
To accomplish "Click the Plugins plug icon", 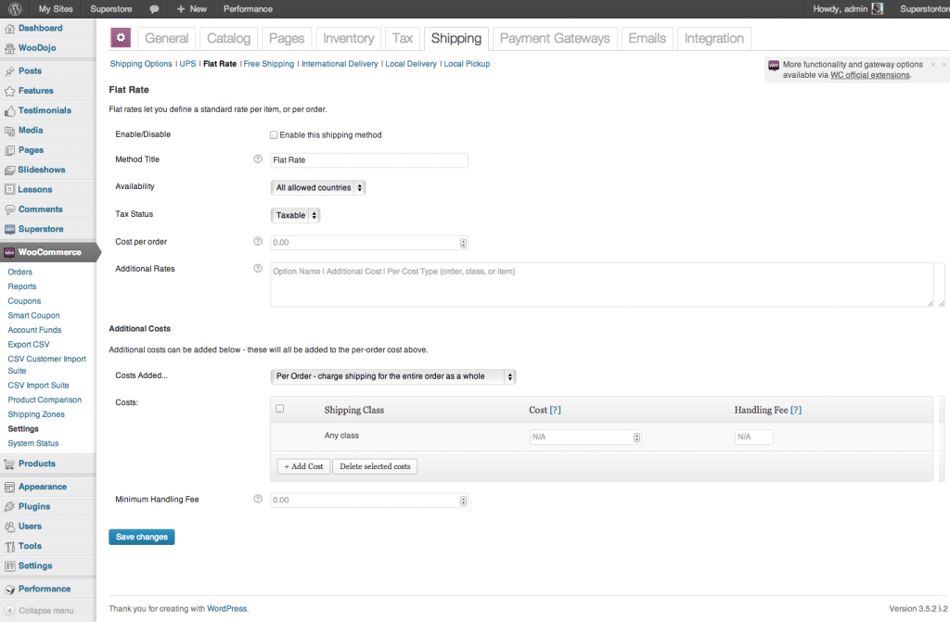I will [9, 507].
